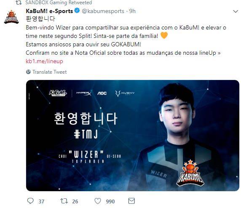Click the reply speech bubble icon

(30, 201)
